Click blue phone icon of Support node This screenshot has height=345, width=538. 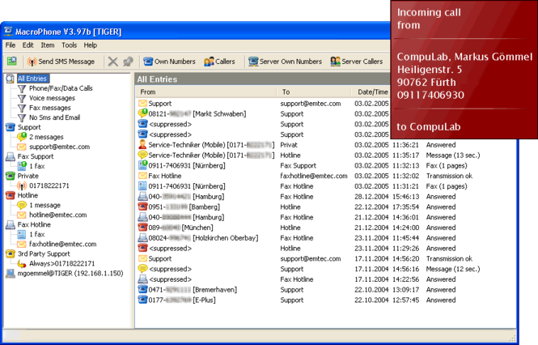click(11, 127)
